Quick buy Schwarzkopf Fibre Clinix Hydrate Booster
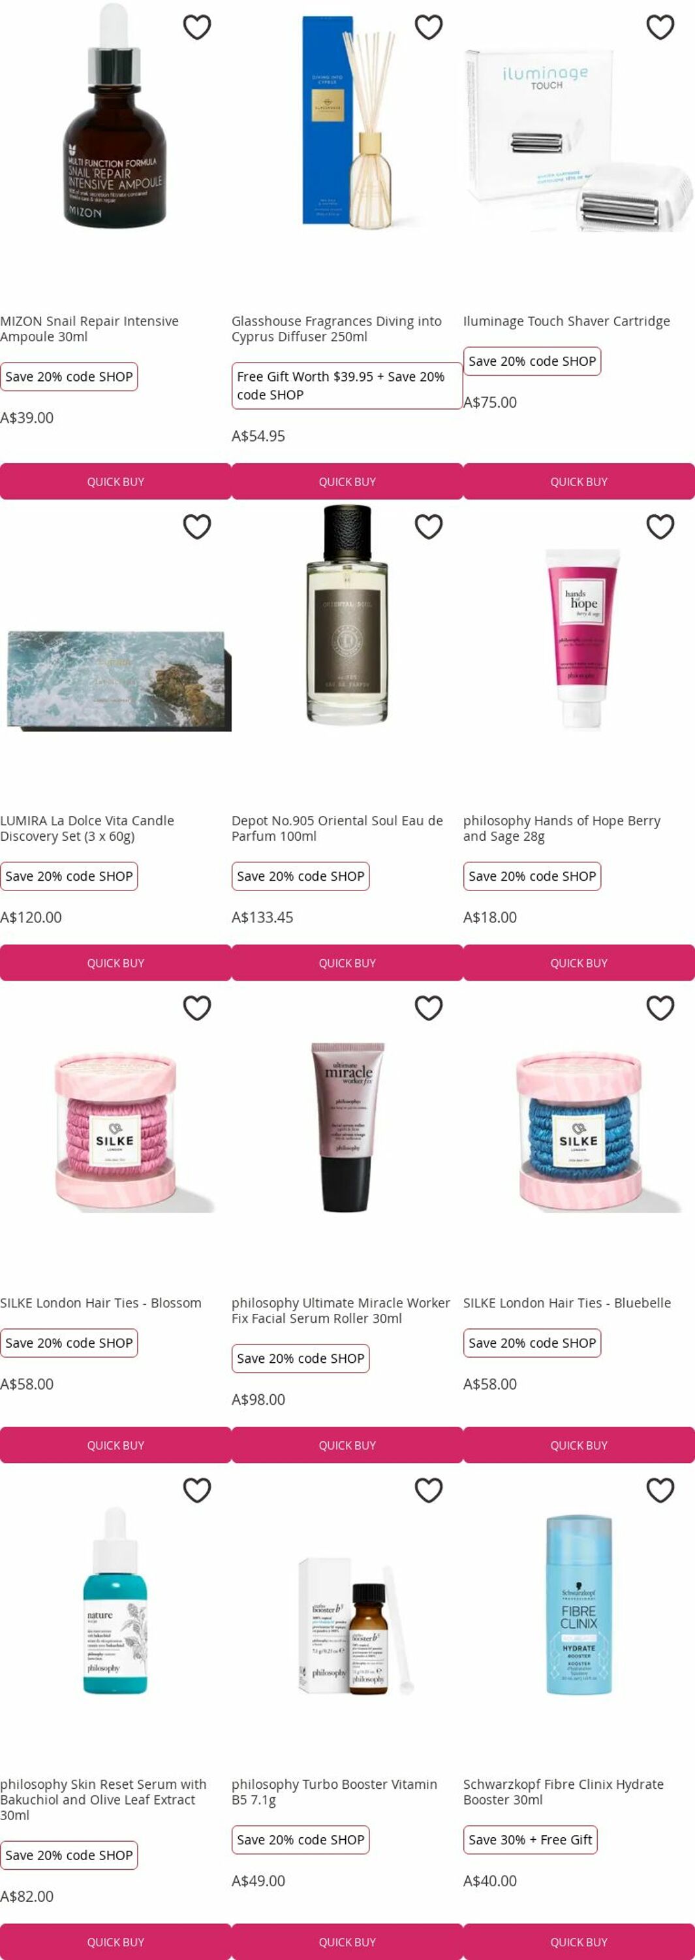Viewport: 695px width, 1960px height. (x=579, y=1942)
